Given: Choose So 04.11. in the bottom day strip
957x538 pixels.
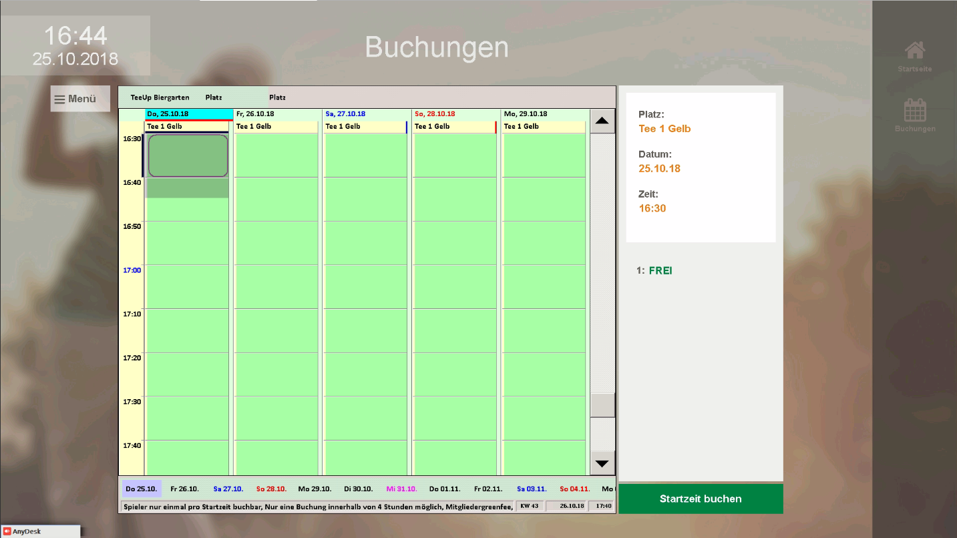Looking at the screenshot, I should [x=574, y=489].
